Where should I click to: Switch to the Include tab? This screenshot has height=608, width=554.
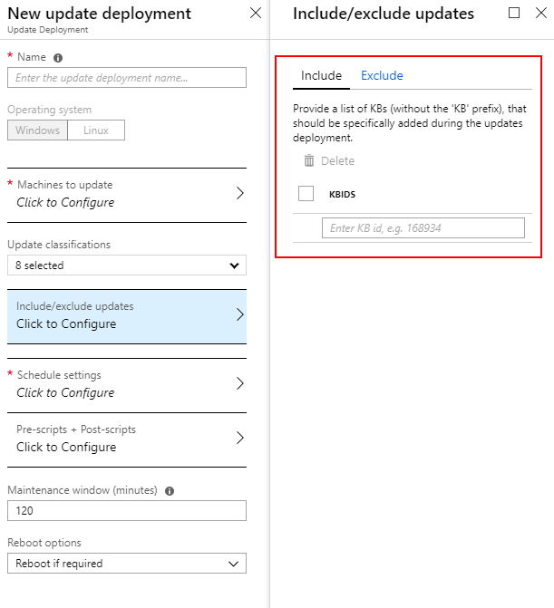click(321, 75)
